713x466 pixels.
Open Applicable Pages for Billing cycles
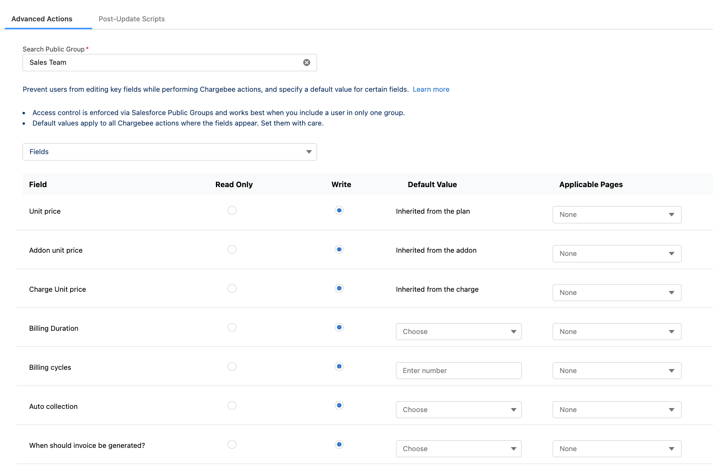click(x=616, y=371)
